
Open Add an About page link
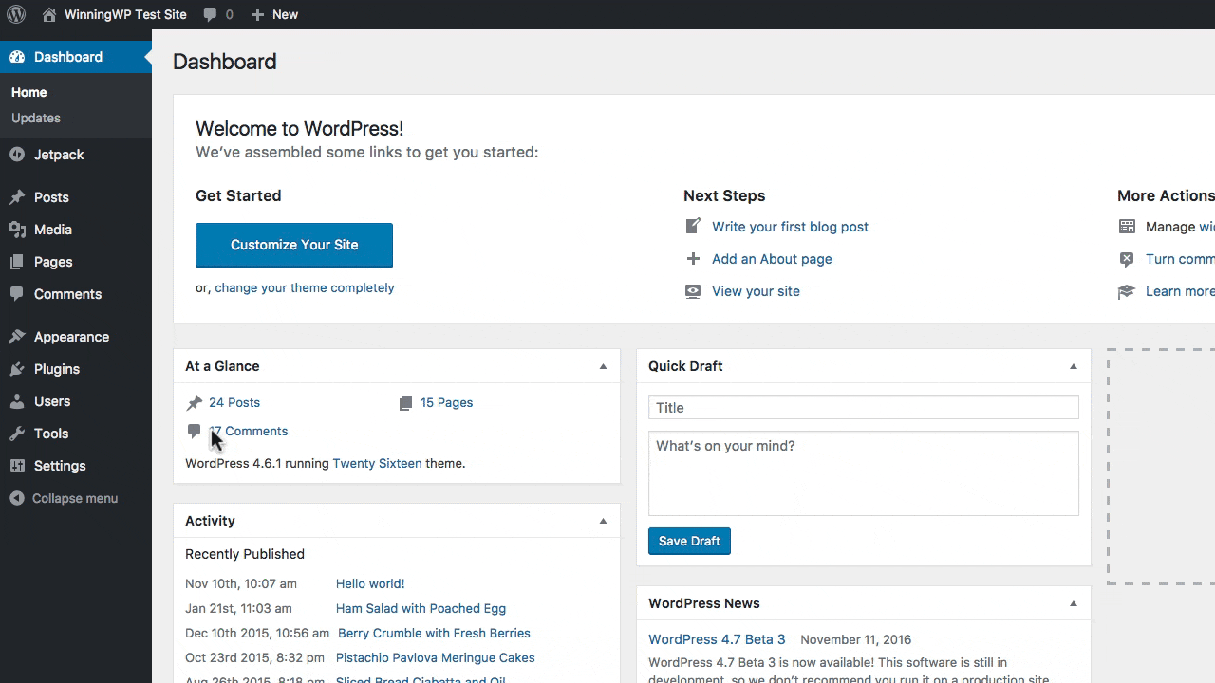[x=772, y=259]
